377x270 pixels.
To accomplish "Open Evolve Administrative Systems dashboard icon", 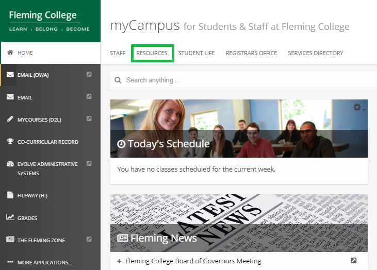I will point(10,164).
